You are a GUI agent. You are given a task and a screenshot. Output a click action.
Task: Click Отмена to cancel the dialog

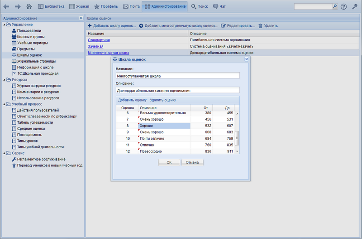pos(192,162)
